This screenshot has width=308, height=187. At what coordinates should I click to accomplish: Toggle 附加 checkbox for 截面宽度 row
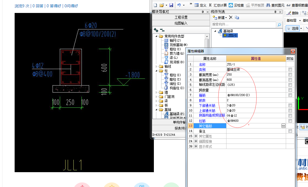pyautogui.click(x=290, y=74)
